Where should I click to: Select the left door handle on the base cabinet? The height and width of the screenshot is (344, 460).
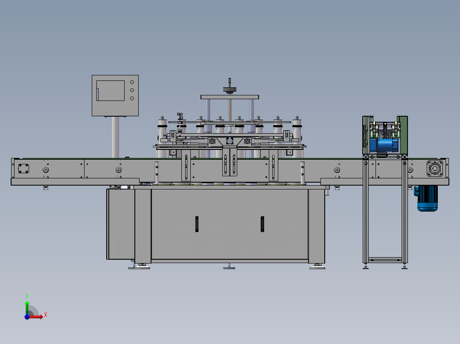197,224
